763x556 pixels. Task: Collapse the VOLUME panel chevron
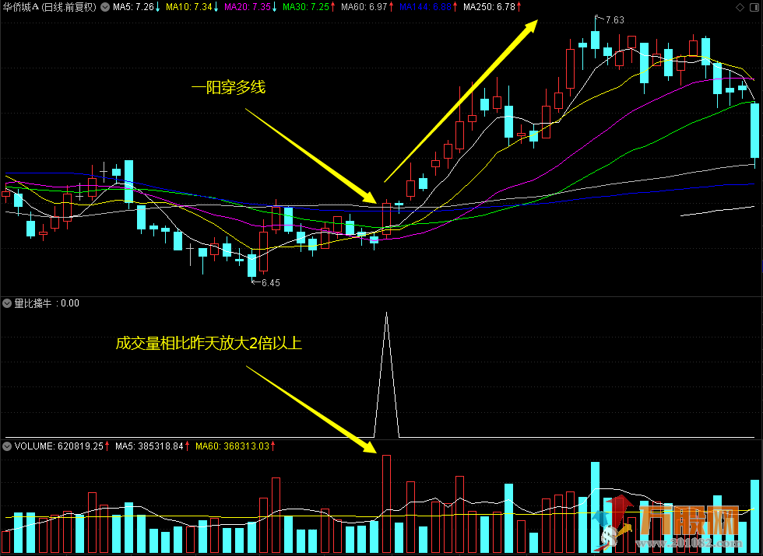(x=7, y=446)
